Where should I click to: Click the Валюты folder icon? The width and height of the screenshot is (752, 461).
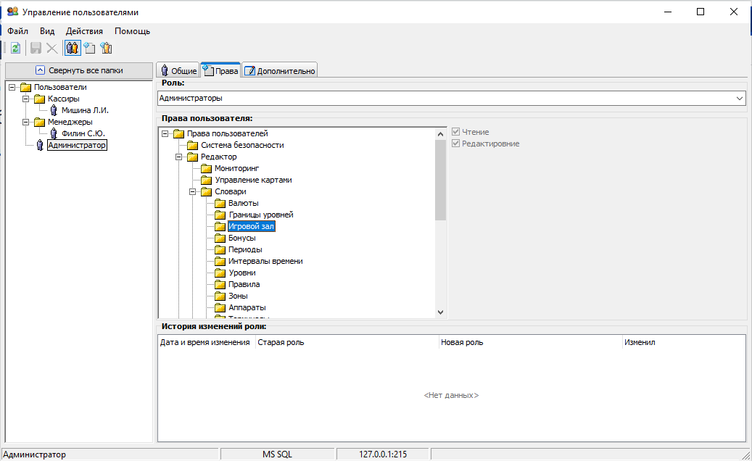pos(220,203)
